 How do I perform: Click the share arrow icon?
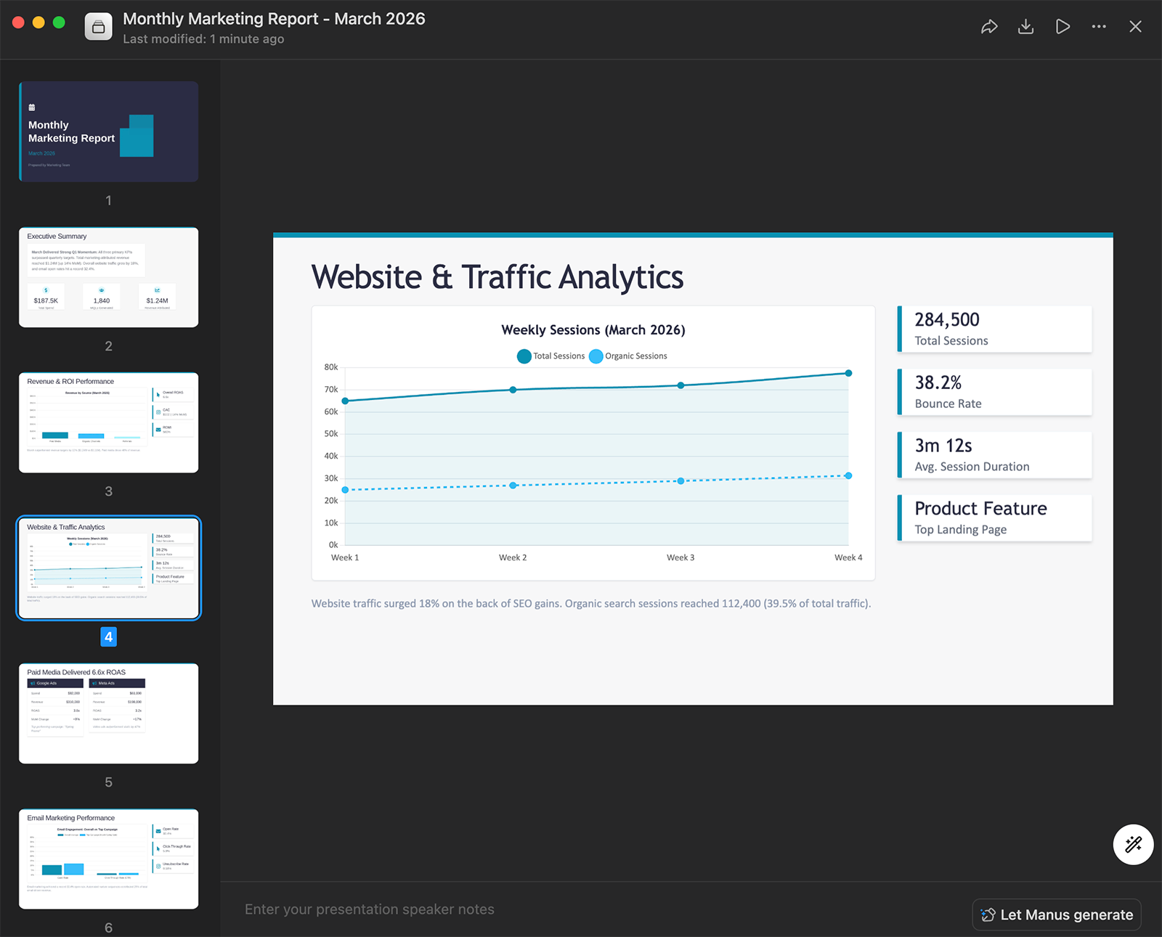[989, 27]
